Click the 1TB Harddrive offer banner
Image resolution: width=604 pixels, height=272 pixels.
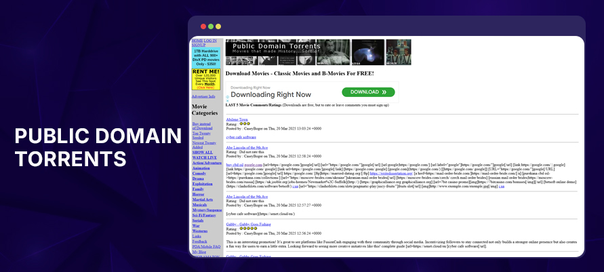click(205, 57)
